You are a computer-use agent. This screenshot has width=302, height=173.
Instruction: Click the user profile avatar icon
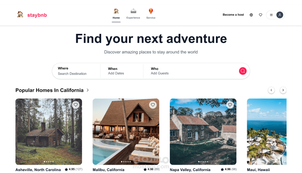pyautogui.click(x=280, y=15)
